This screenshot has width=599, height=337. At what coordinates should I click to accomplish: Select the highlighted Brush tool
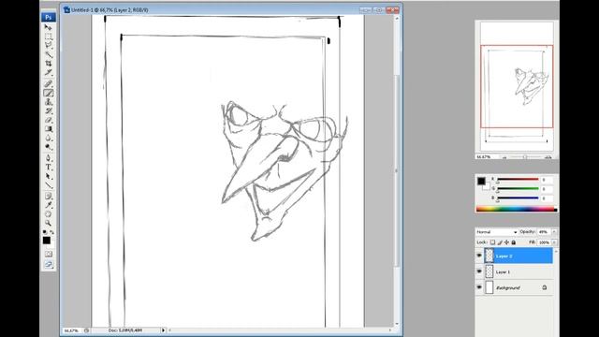48,93
